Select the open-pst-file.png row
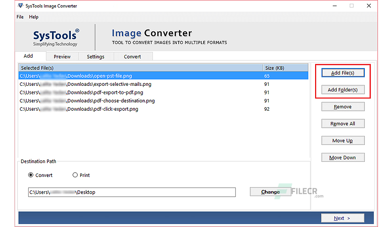Viewport: 392px width, 227px height. [163, 76]
